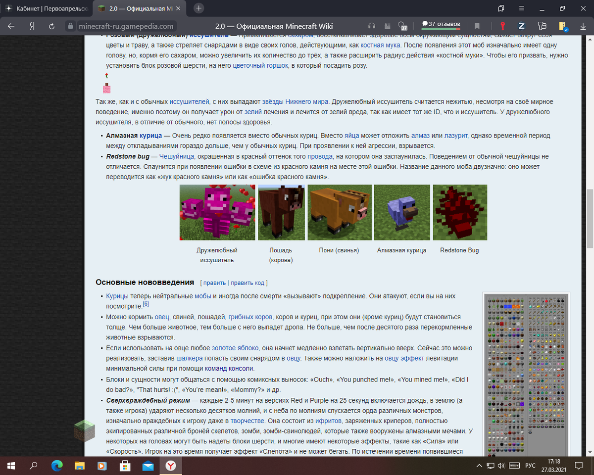Follow the 'мобы' link
This screenshot has width=594, height=475.
pos(203,296)
